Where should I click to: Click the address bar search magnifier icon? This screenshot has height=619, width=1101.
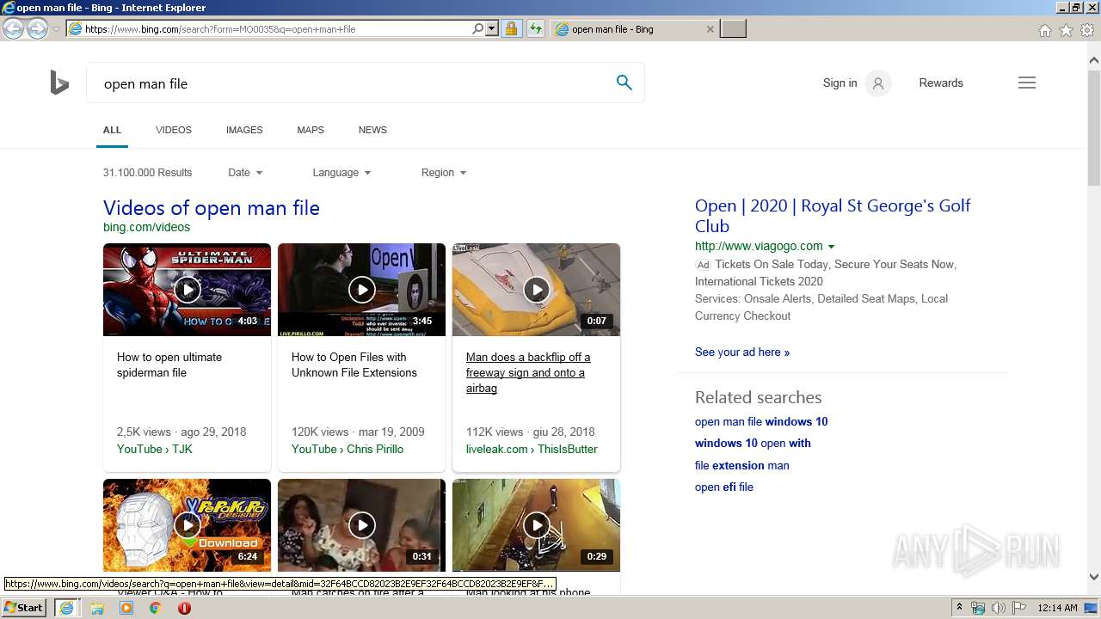pyautogui.click(x=478, y=28)
